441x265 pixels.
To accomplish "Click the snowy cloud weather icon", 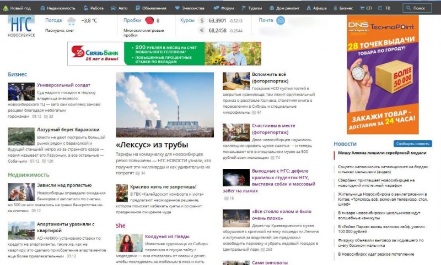I will [71, 21].
